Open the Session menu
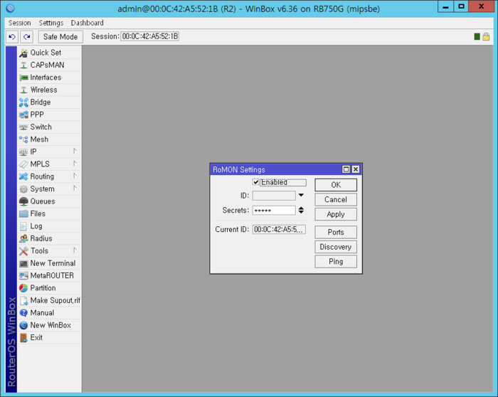 tap(20, 23)
